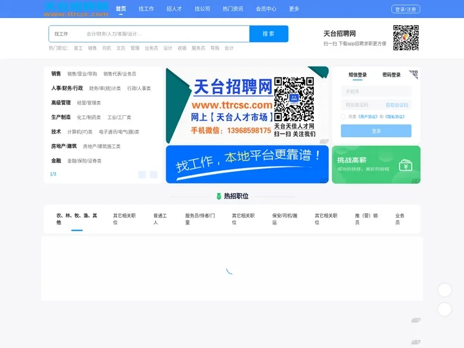Open 化工/制药类 subcategory
Viewport: 464px width, 348px height.
coord(89,117)
